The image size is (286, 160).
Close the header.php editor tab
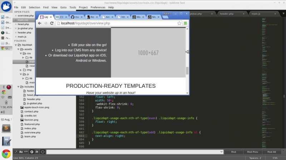pos(243,14)
